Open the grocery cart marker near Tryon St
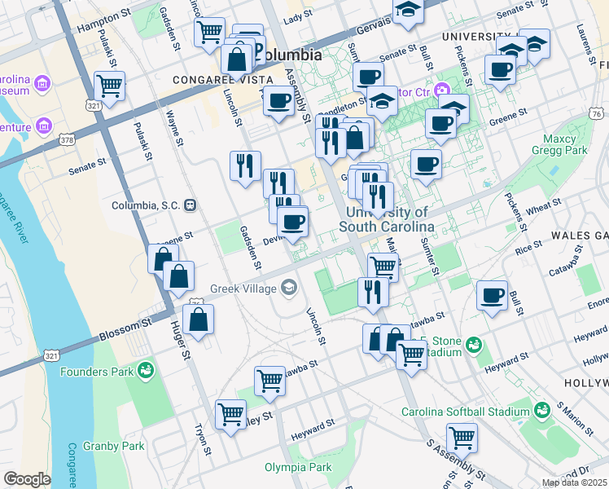 (x=230, y=415)
